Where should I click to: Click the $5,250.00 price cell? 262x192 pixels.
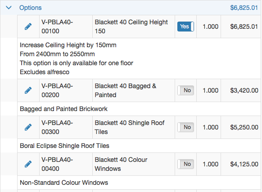pos(244,127)
